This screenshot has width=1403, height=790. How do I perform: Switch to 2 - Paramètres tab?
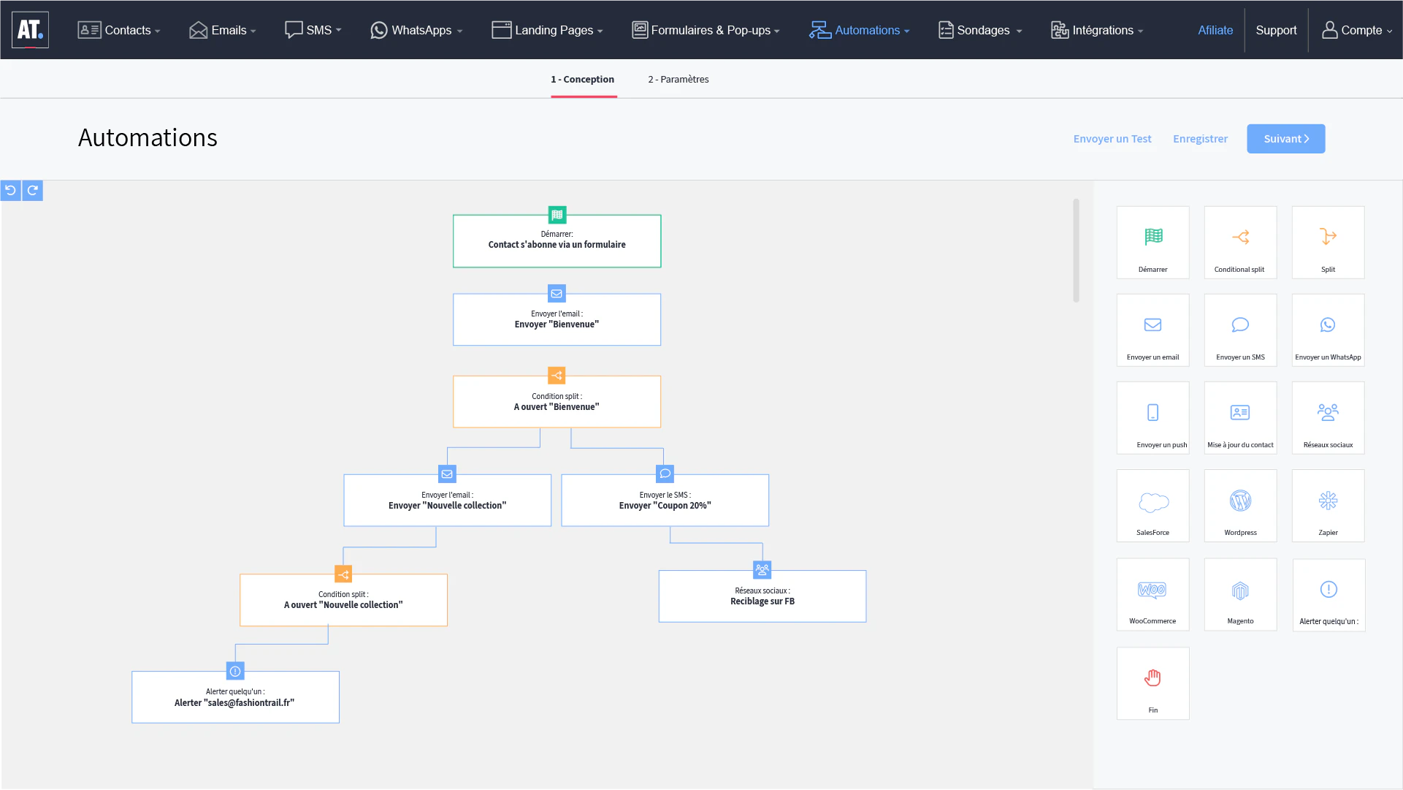tap(678, 80)
